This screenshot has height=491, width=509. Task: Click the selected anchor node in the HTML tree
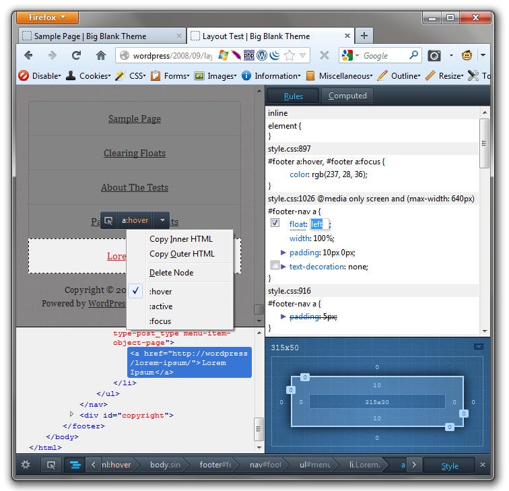tap(189, 362)
